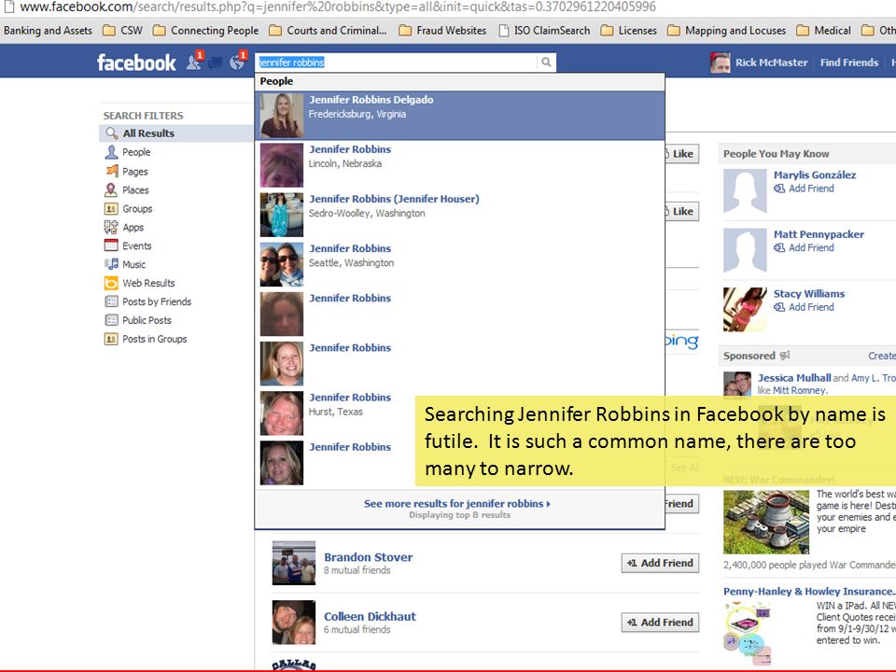896x672 pixels.
Task: Click the Web Results Bing icon
Action: pos(111,283)
